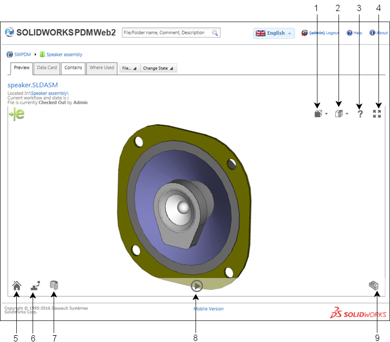The image size is (390, 342).
Task: Click the SWPDM vault icon in breadcrumb
Action: tap(9, 54)
